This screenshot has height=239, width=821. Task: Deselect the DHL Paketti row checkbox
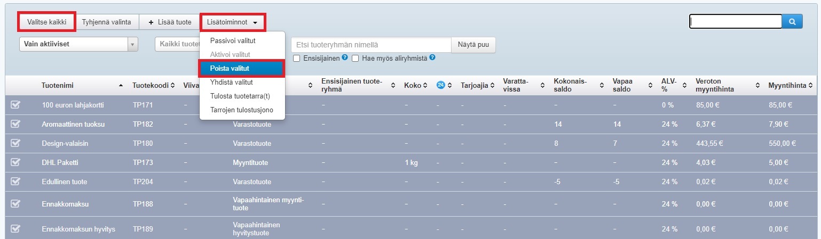15,162
